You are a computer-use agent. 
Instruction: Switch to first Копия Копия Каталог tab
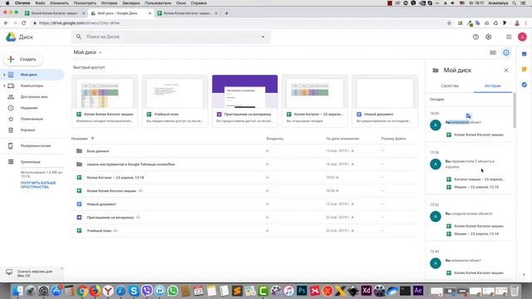tap(54, 13)
